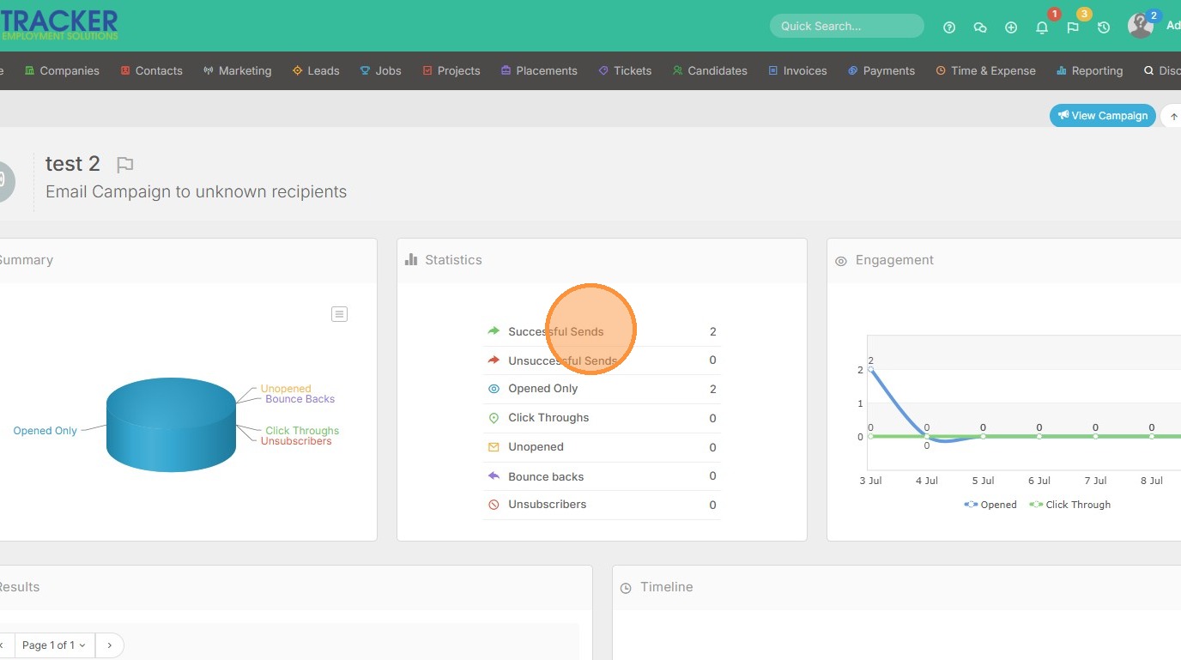Open the Contacts menu
Screen dimensions: 1181x660
152,70
